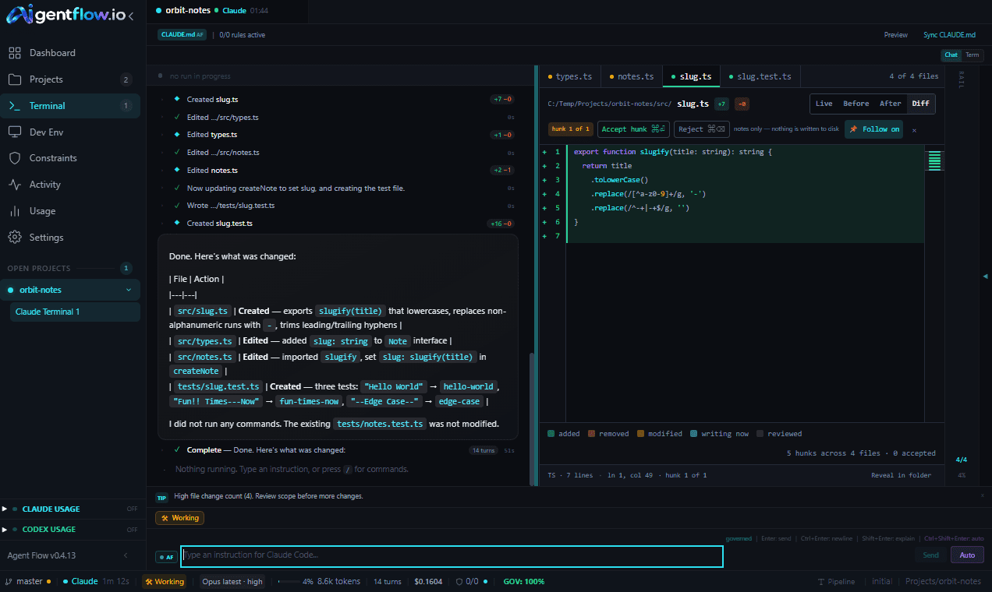Expand the CODEX USAGE section triangle

[x=5, y=529]
